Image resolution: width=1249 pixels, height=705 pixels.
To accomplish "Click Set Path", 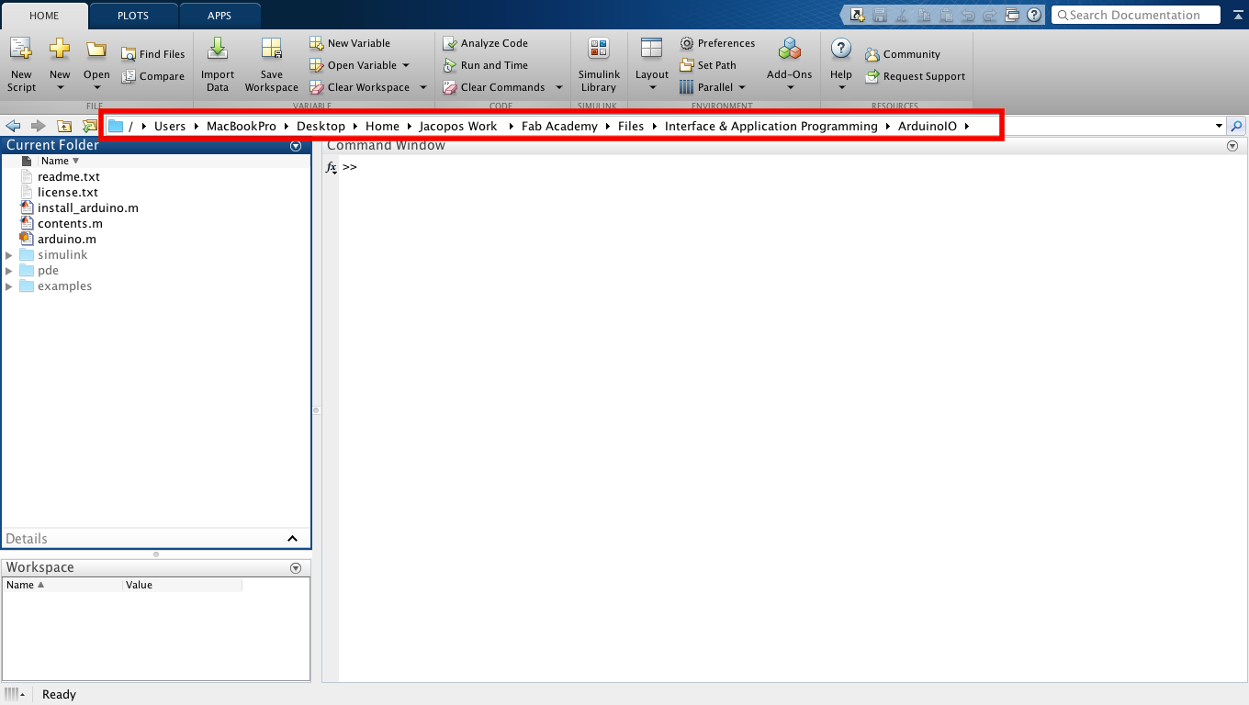I will (708, 65).
